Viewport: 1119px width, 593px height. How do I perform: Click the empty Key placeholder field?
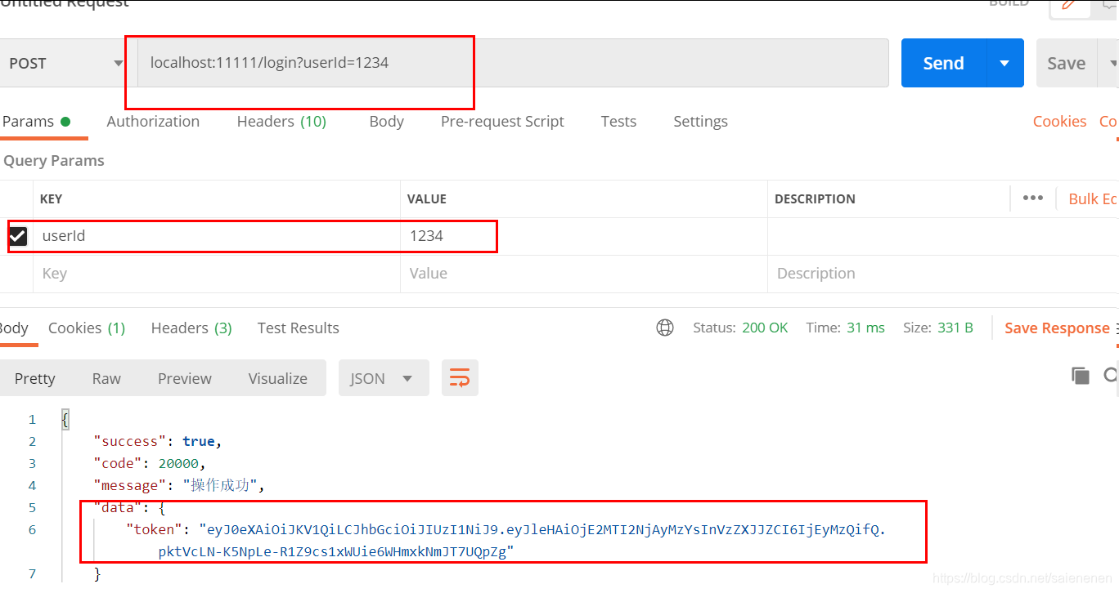click(216, 274)
